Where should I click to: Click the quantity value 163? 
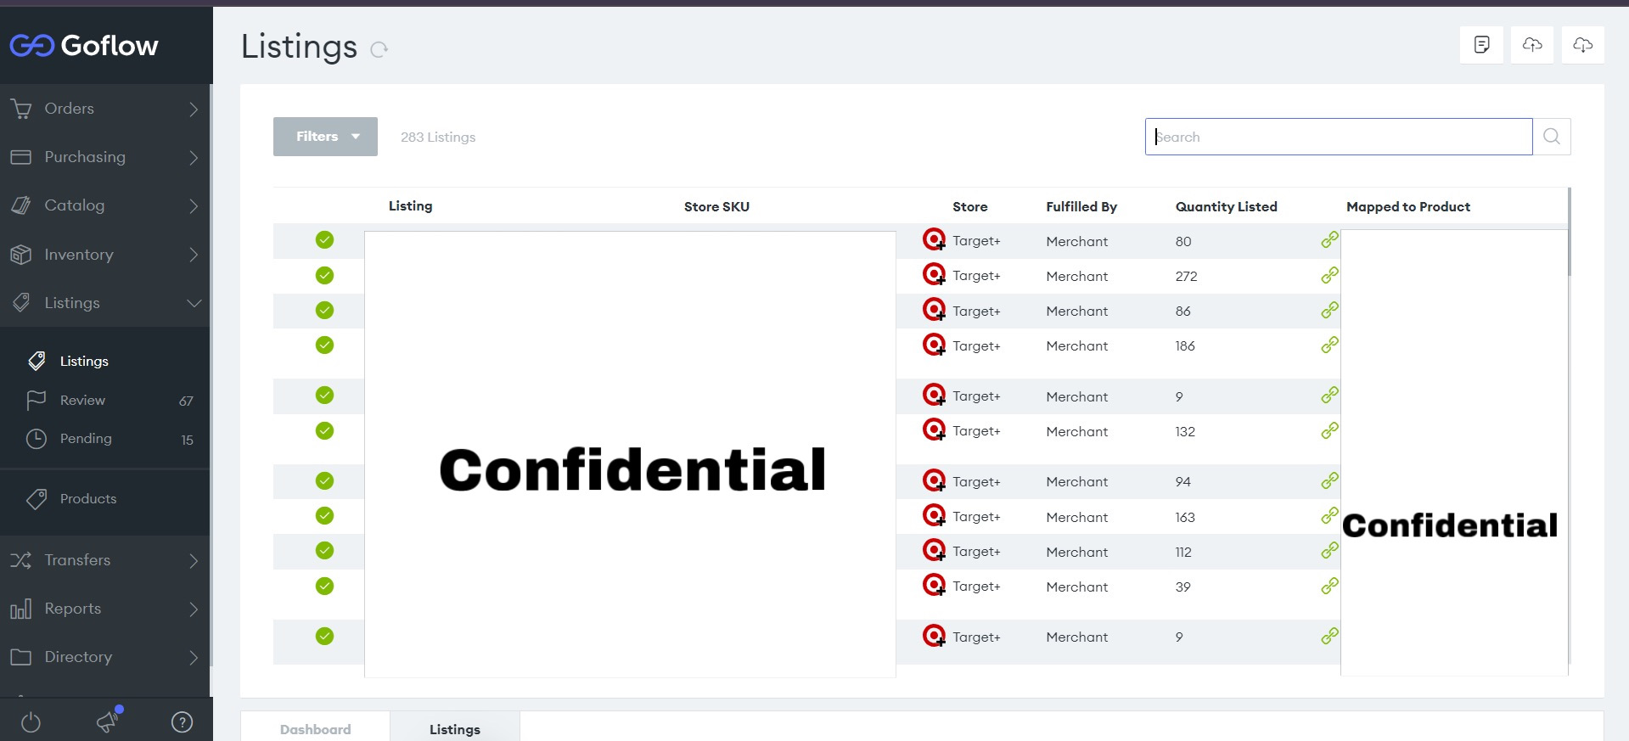(1185, 517)
